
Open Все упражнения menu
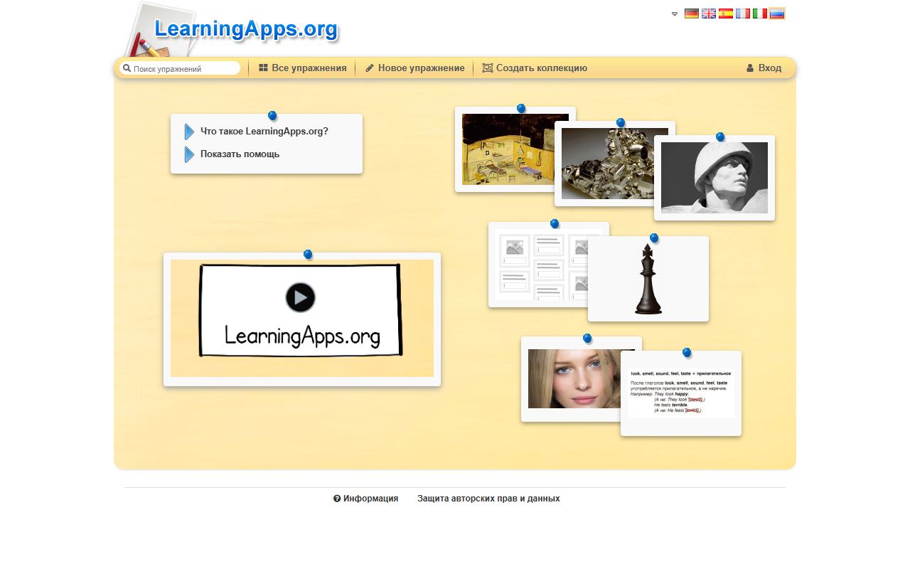point(302,68)
